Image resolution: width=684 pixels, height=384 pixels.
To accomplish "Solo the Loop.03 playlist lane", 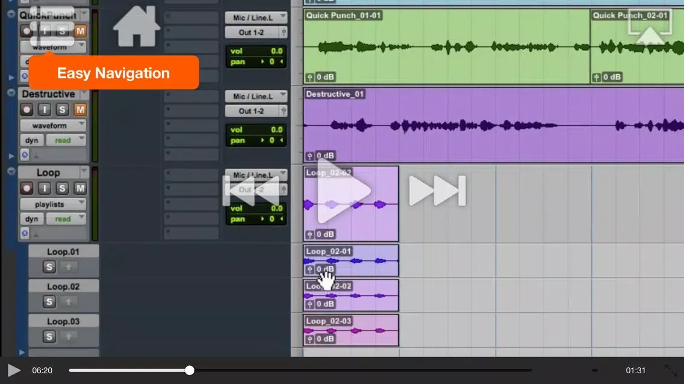I will point(49,337).
